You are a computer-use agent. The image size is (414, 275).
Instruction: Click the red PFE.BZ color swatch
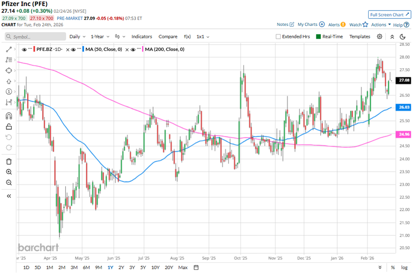coord(34,49)
